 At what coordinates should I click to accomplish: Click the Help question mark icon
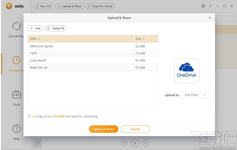(17, 128)
